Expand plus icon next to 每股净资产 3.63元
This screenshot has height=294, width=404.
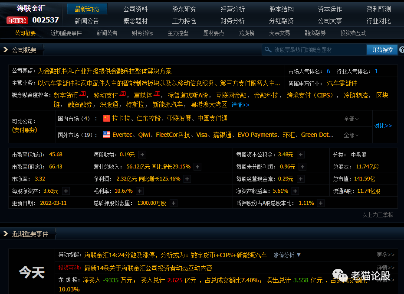[66, 191]
